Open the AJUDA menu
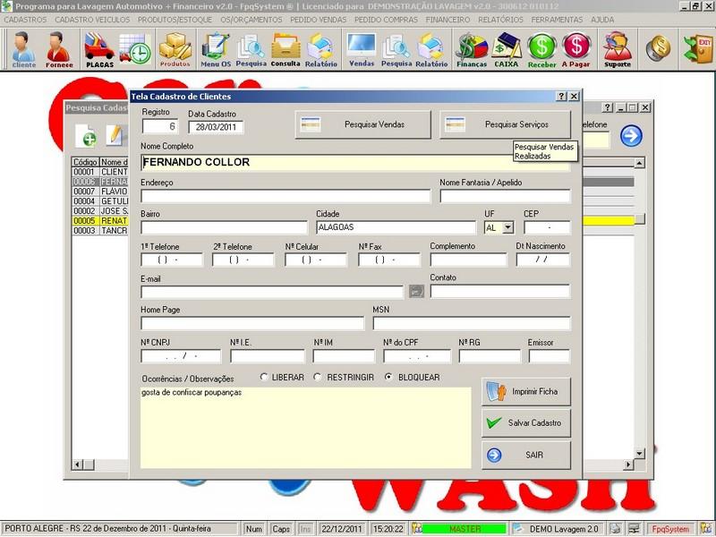The width and height of the screenshot is (716, 537). tap(602, 20)
